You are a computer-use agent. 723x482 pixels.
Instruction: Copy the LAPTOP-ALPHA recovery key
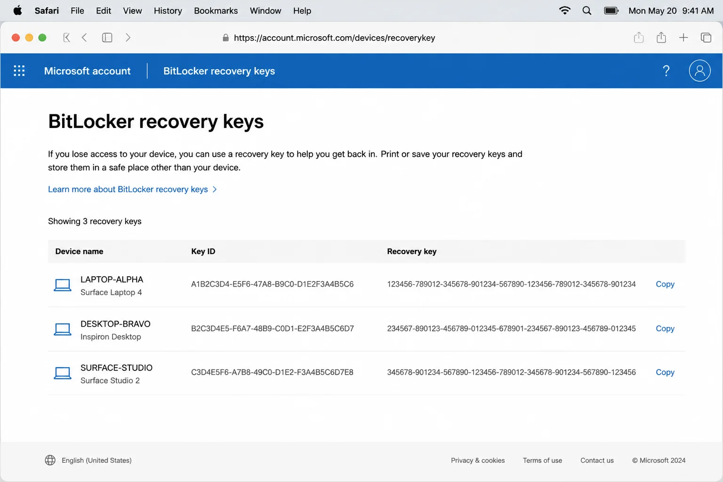665,284
